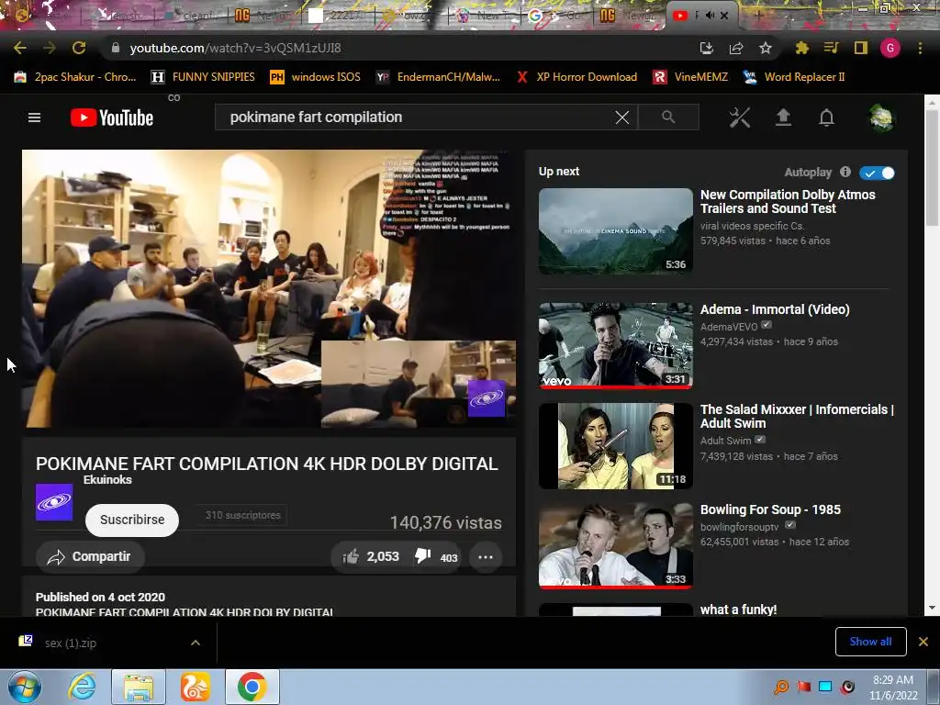Image resolution: width=940 pixels, height=705 pixels.
Task: Go to the YouTube home logo
Action: tap(112, 117)
